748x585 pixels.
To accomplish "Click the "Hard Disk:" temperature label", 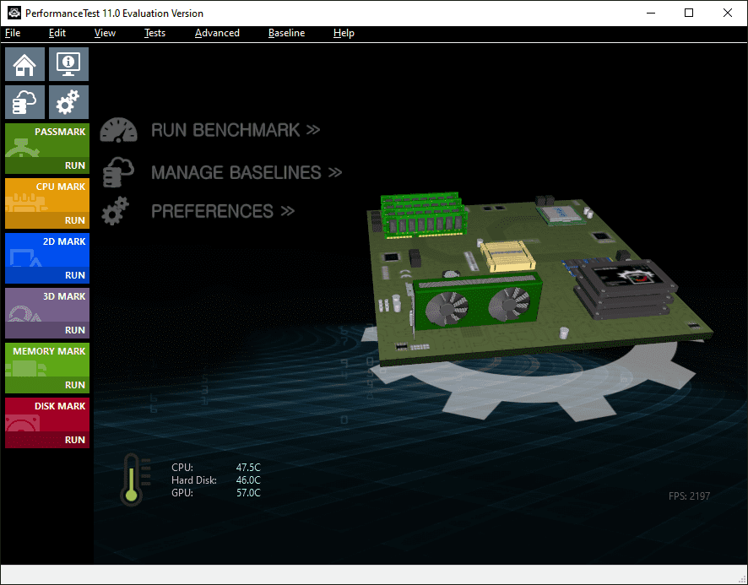I will click(194, 480).
